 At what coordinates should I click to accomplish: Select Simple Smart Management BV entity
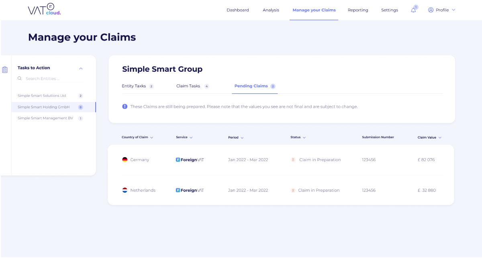coord(45,118)
